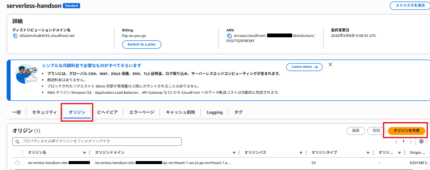
Task: Open the キャッシュ削除 tab
Action: click(181, 112)
